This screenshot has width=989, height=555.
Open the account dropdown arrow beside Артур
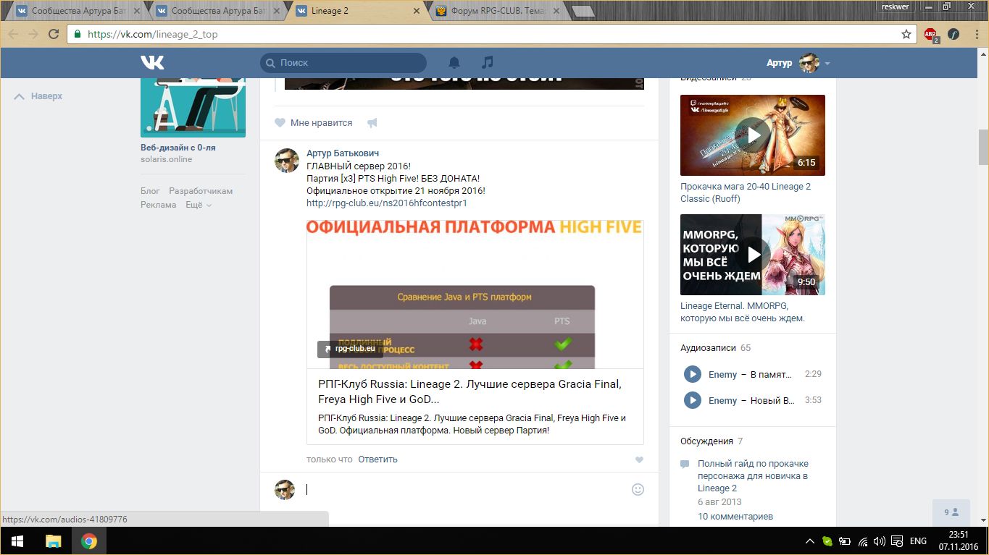827,64
